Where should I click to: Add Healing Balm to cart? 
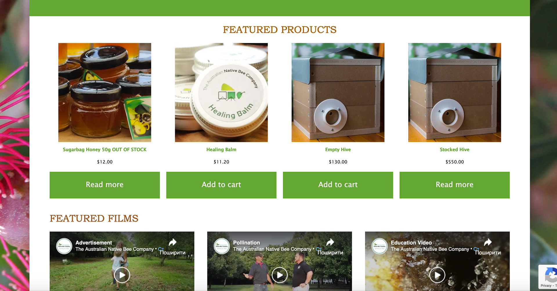click(221, 185)
